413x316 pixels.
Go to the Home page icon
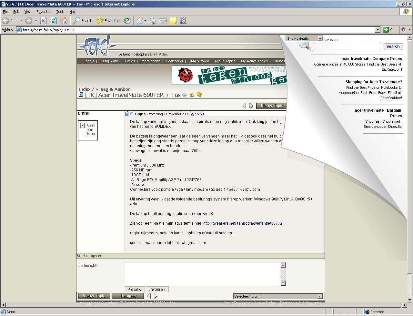point(64,21)
